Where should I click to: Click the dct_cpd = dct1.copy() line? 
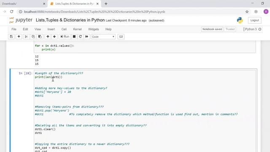[53, 148]
